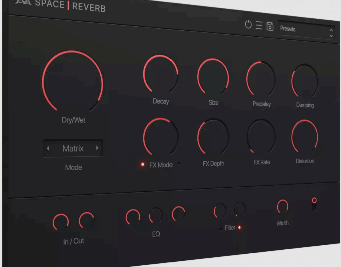Image resolution: width=341 pixels, height=267 pixels.
Task: Click the FX Mode knob
Action: coord(160,136)
